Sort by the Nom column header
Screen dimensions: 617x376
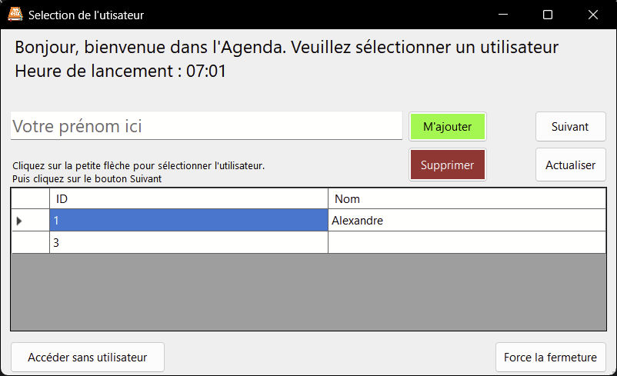tap(467, 199)
